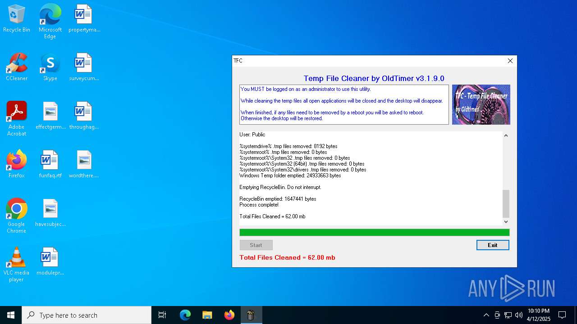The width and height of the screenshot is (577, 324).
Task: Click 'RecycleBin emptied: 1647441 bytes' line
Action: (x=278, y=199)
